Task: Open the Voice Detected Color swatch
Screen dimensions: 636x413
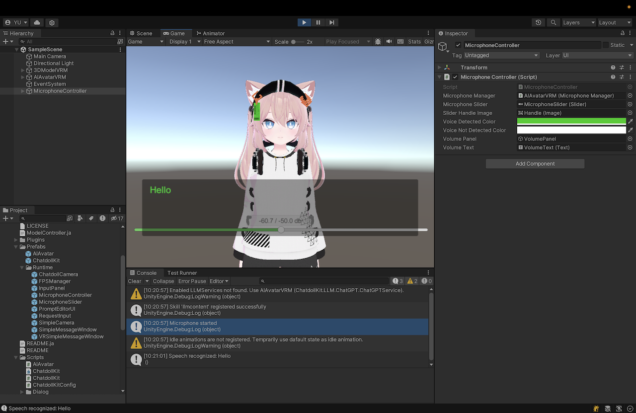Action: [x=571, y=122]
